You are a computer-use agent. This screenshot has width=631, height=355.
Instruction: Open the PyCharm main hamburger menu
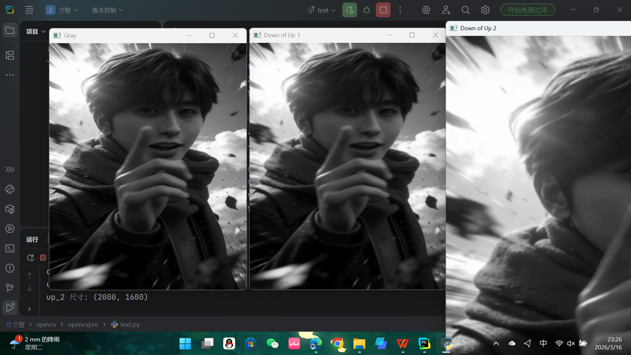click(29, 10)
